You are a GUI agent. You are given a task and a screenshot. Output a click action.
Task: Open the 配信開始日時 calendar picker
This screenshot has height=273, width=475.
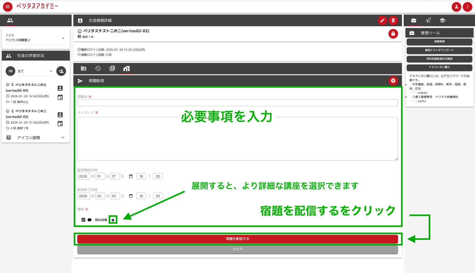point(131,176)
